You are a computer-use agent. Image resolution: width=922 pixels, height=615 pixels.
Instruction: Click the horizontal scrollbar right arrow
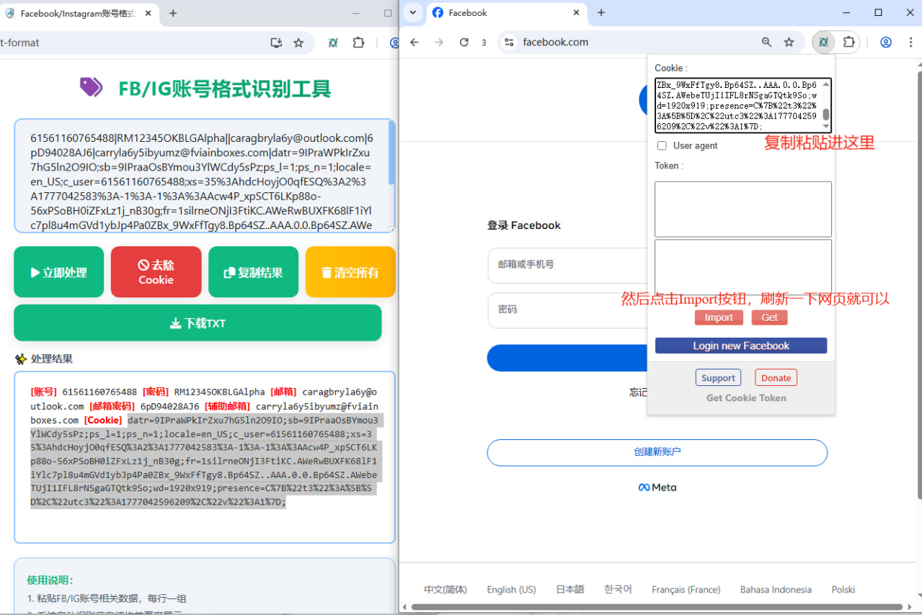(x=910, y=607)
